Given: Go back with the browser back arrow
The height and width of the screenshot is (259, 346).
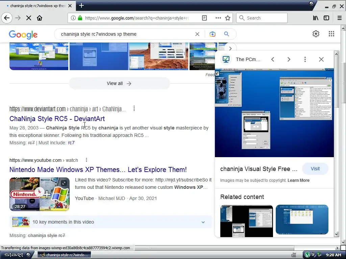Looking at the screenshot, I should point(7,18).
